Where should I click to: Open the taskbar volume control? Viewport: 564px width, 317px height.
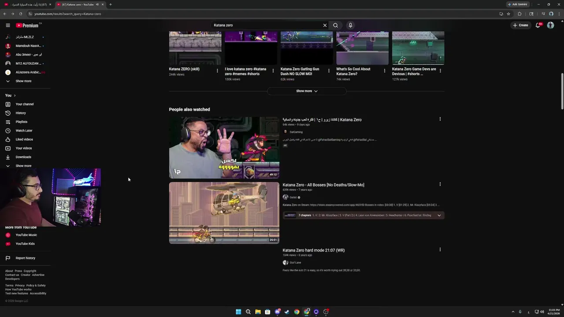(x=542, y=312)
